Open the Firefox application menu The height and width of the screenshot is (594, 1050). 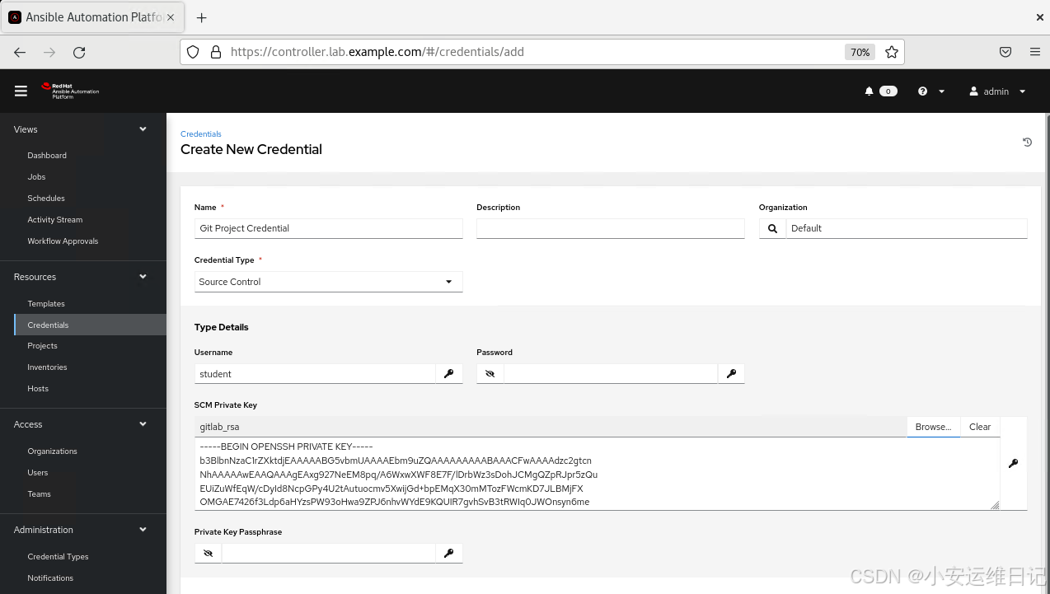point(1035,52)
